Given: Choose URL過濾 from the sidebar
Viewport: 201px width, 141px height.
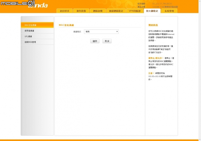Looking at the screenshot, I should click(x=37, y=36).
